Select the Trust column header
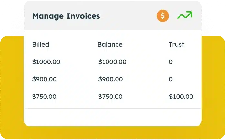Image resolution: width=226 pixels, height=140 pixels. [177, 44]
